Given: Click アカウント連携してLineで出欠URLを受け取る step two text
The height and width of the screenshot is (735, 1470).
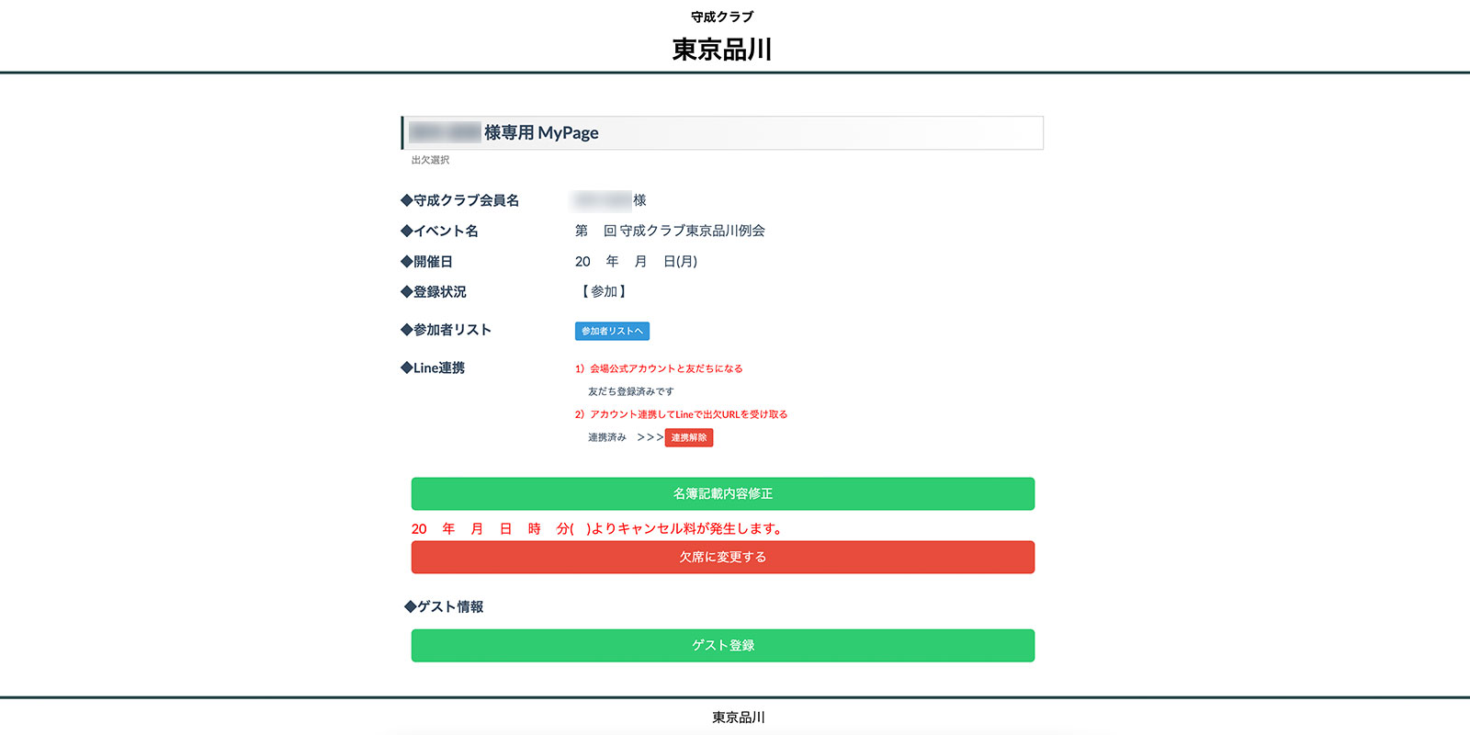Looking at the screenshot, I should 688,414.
